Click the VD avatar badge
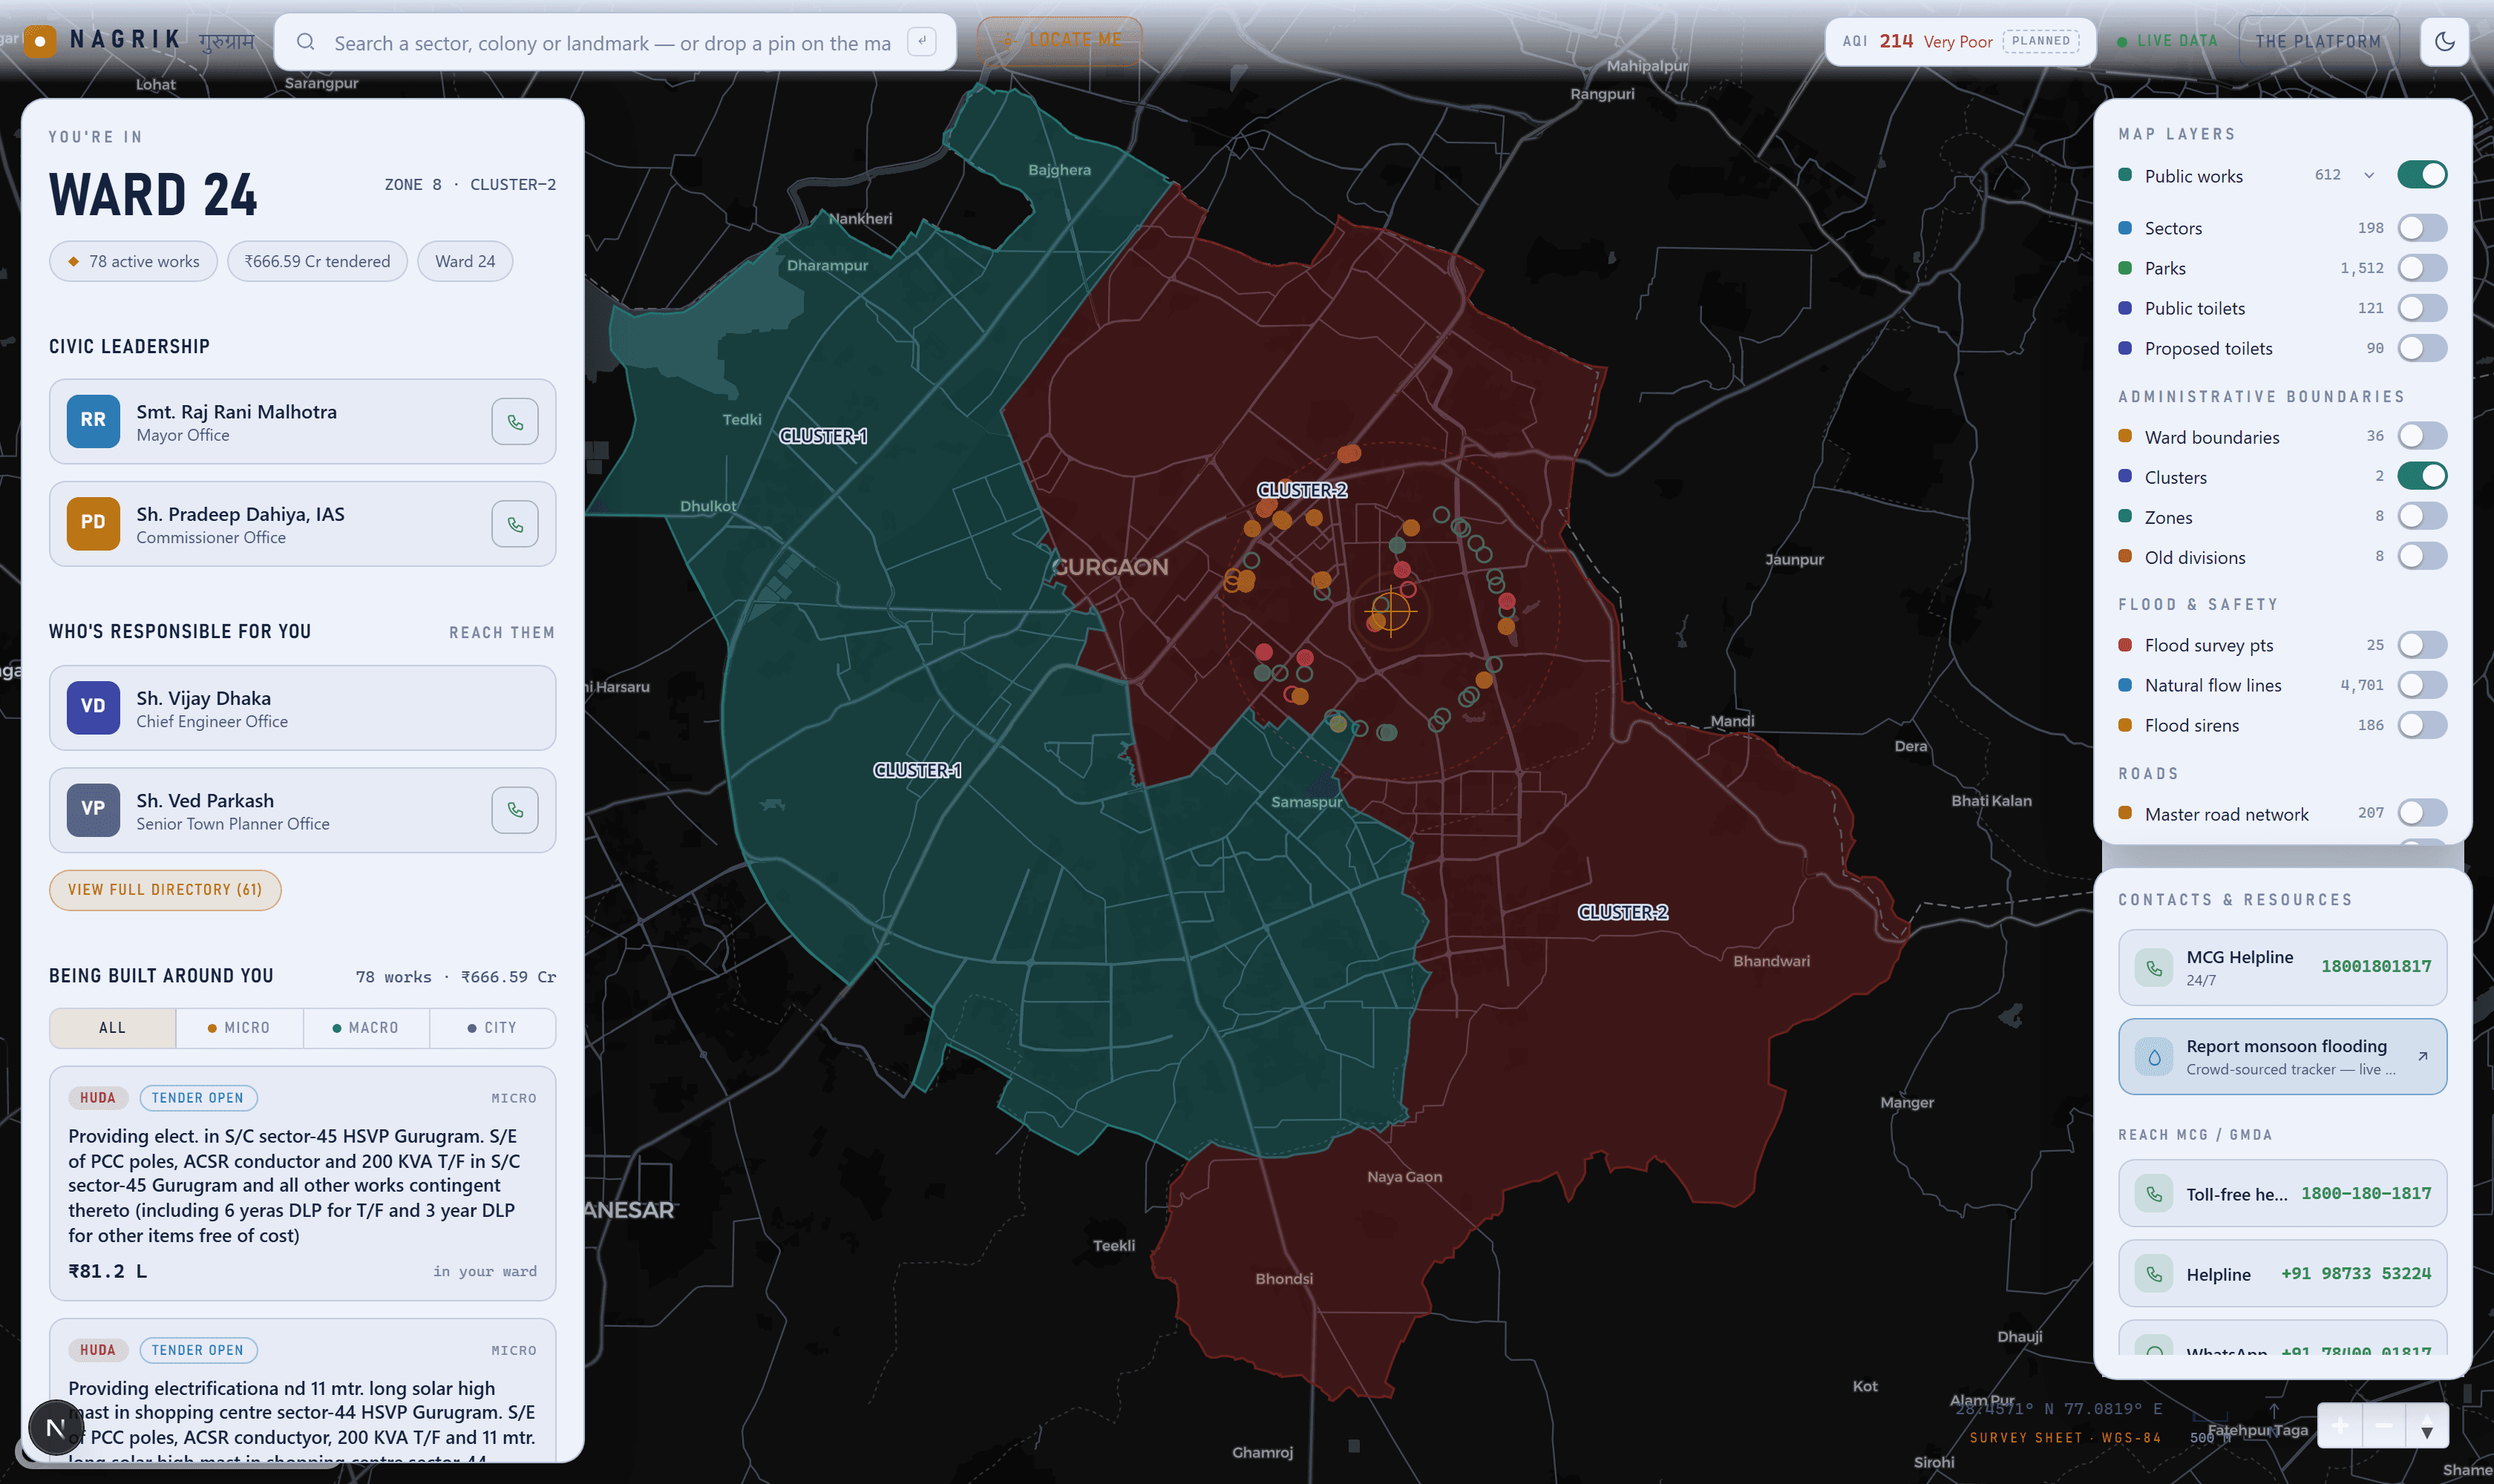Image resolution: width=2494 pixels, height=1484 pixels. click(x=93, y=707)
